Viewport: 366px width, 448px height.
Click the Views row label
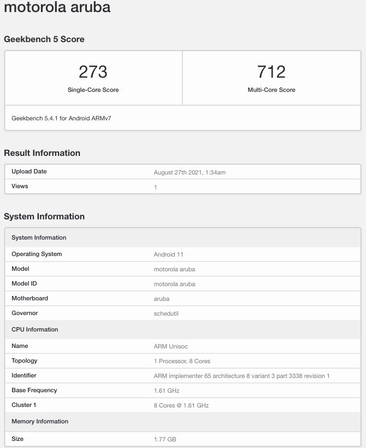click(x=20, y=187)
